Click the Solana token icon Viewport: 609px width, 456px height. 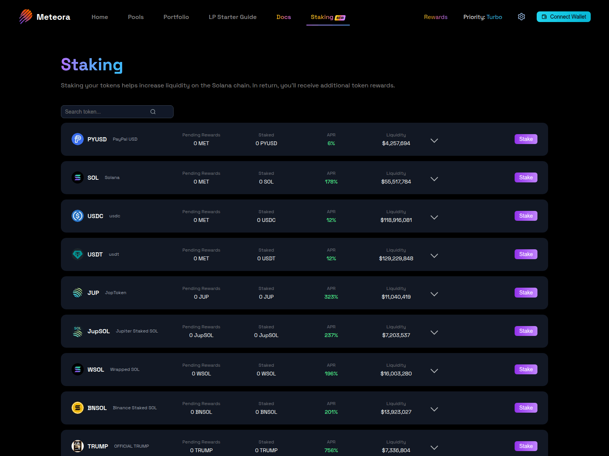(x=78, y=177)
